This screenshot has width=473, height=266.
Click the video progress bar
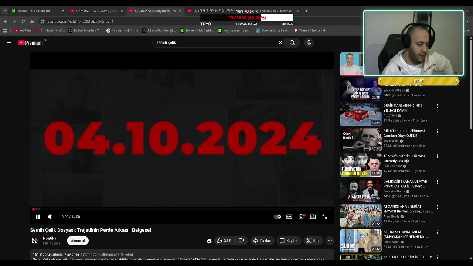coord(182,209)
